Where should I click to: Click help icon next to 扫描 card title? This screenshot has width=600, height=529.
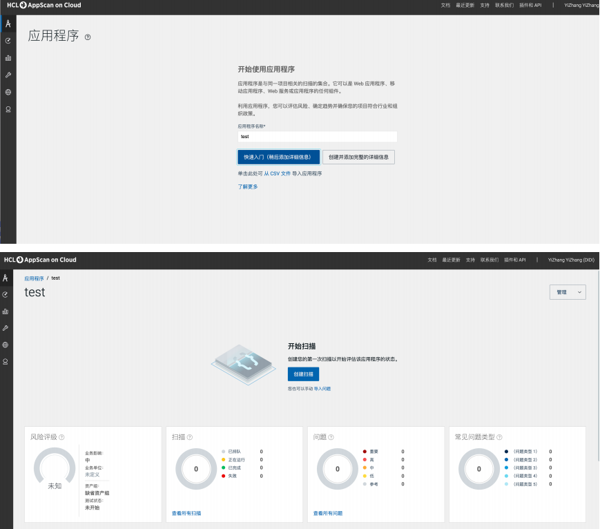190,437
